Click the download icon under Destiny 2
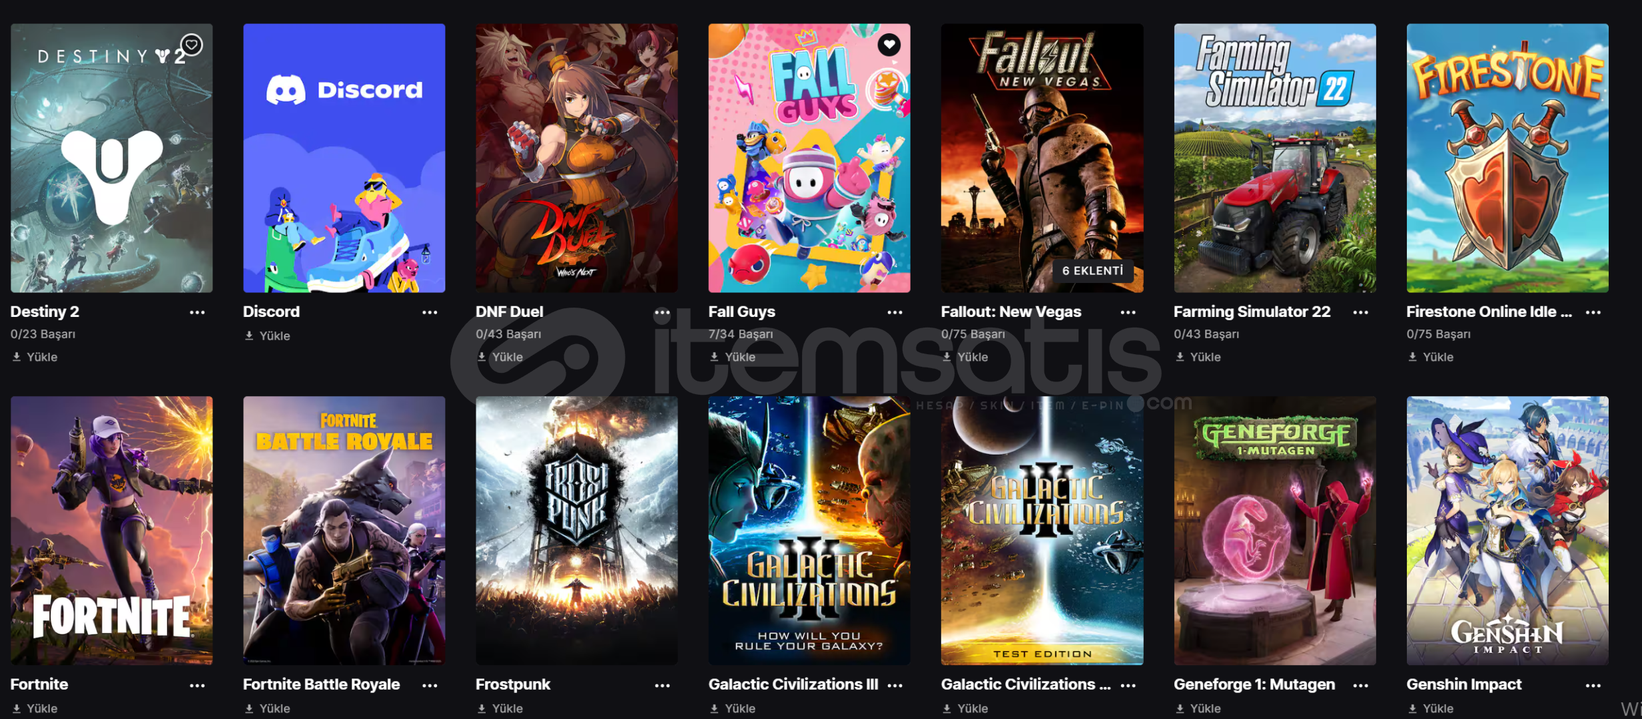1642x719 pixels. coord(17,357)
